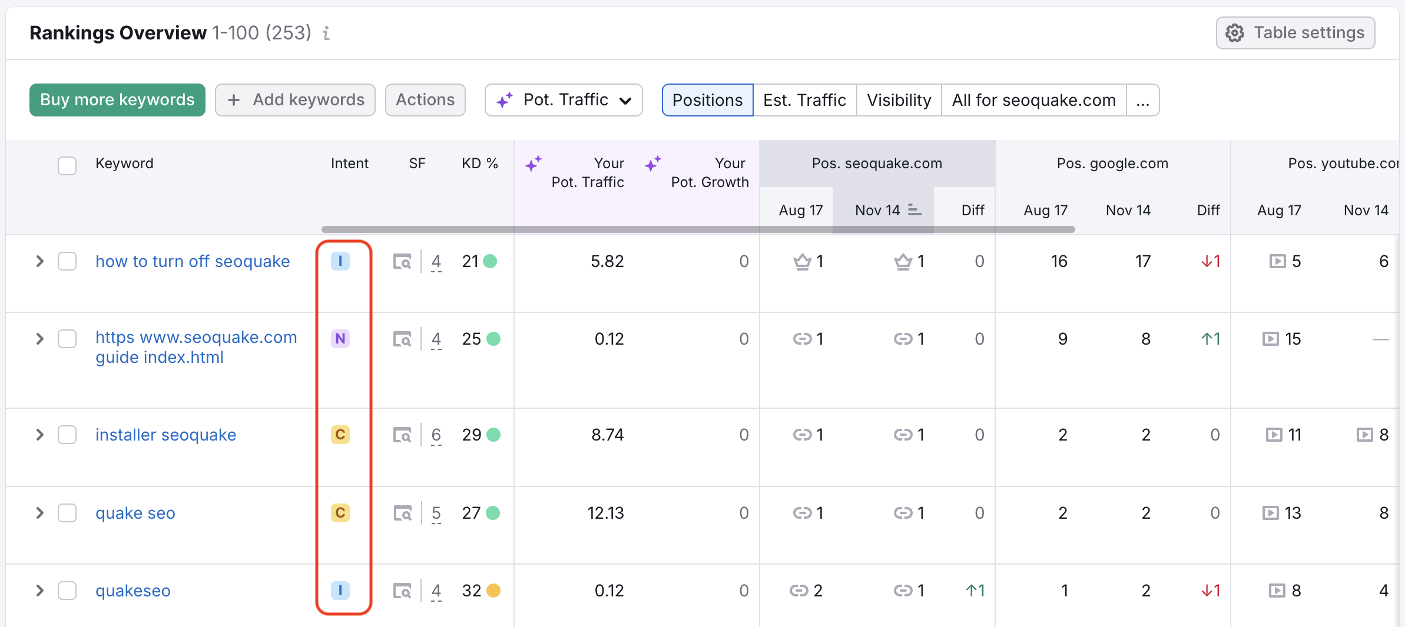Open SERP features preview icon for "installer seoquake"
This screenshot has height=627, width=1405.
(x=403, y=435)
